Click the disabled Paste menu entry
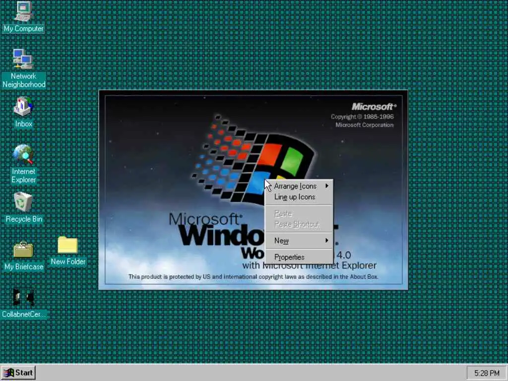This screenshot has width=508, height=381. 299,213
